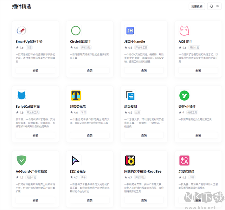Click the 浏览体验 tag on AdGuard card
The width and height of the screenshot is (225, 210).
[31, 177]
